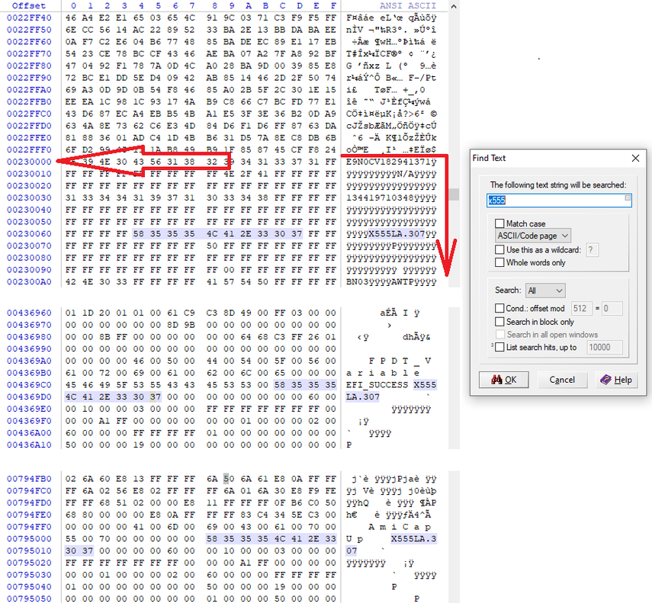652x610 pixels.
Task: Click OK to start the text search
Action: (503, 380)
